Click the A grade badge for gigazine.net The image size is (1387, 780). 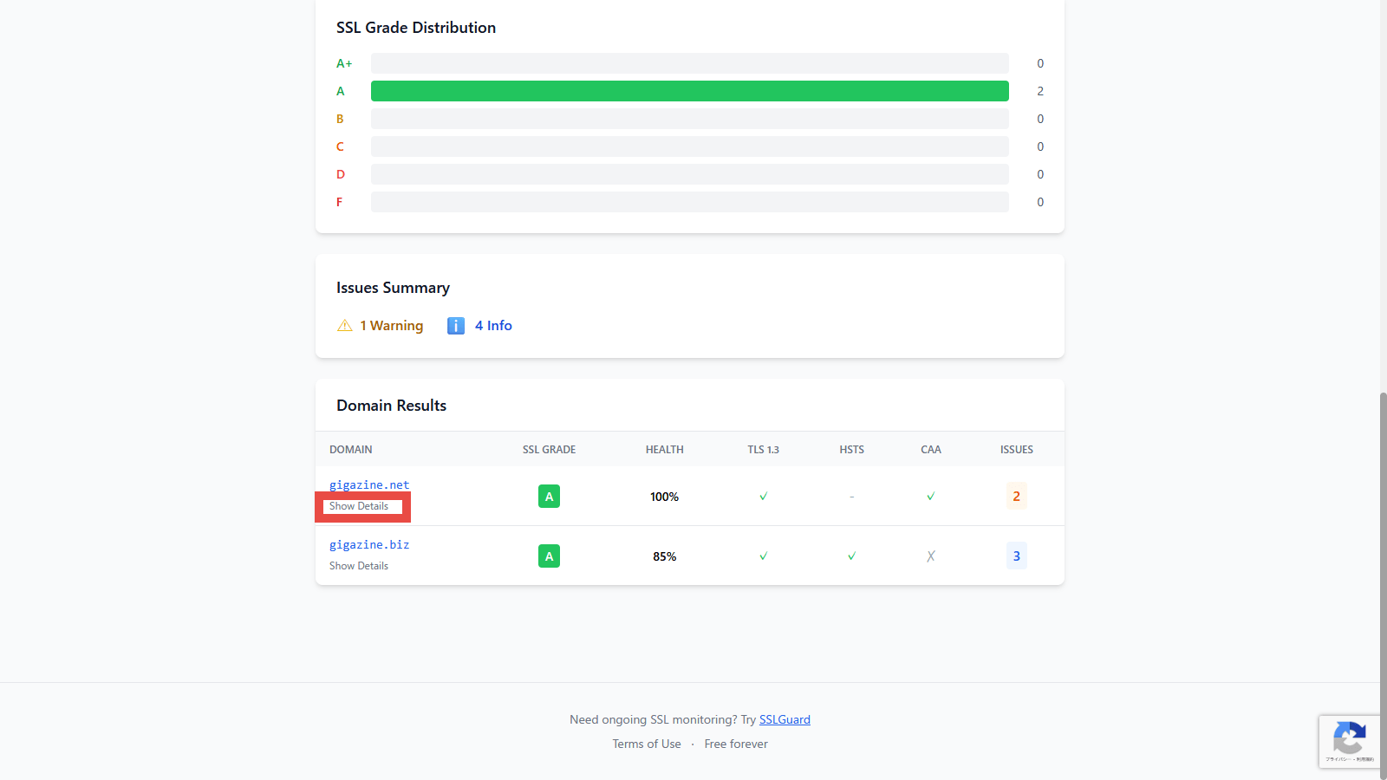tap(549, 497)
